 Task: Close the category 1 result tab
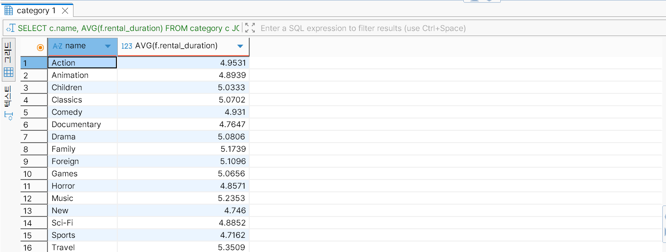(65, 10)
